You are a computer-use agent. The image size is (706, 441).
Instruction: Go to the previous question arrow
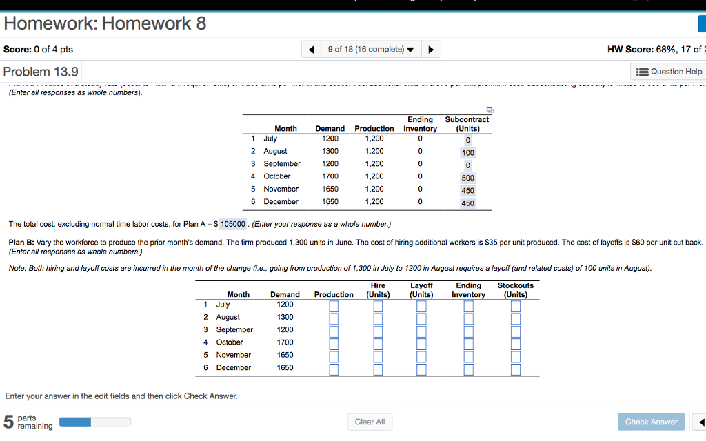tap(311, 50)
